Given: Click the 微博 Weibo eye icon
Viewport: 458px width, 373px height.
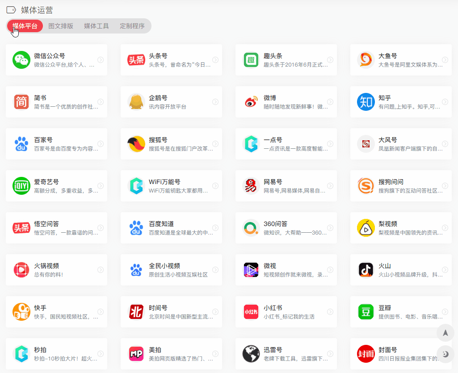Looking at the screenshot, I should click(x=251, y=102).
